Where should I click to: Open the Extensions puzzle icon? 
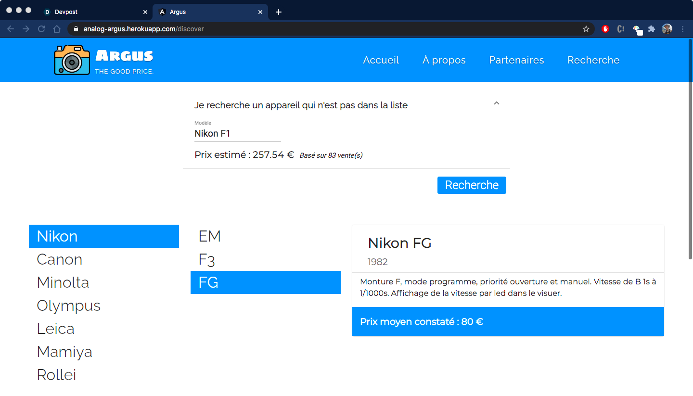pyautogui.click(x=652, y=29)
